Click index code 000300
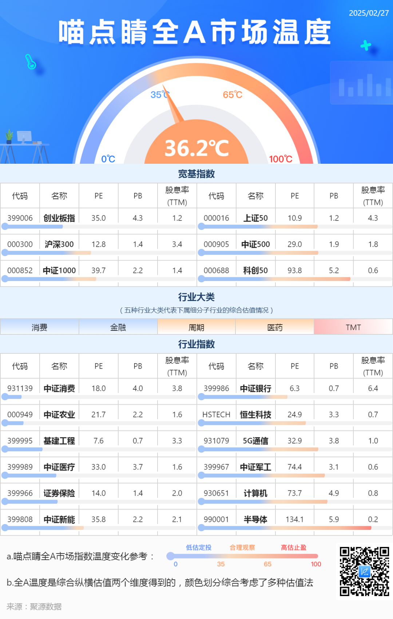Image resolution: width=393 pixels, height=619 pixels. [x=20, y=244]
